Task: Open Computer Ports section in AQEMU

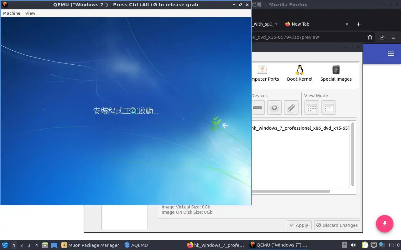Action: (x=265, y=73)
